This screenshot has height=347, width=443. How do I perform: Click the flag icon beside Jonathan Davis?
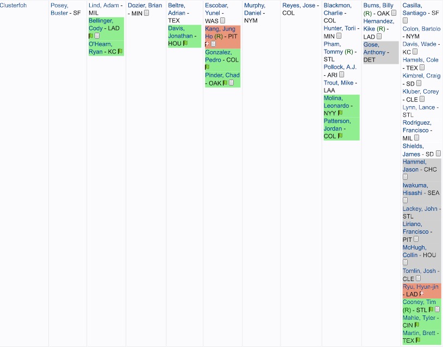tap(185, 43)
